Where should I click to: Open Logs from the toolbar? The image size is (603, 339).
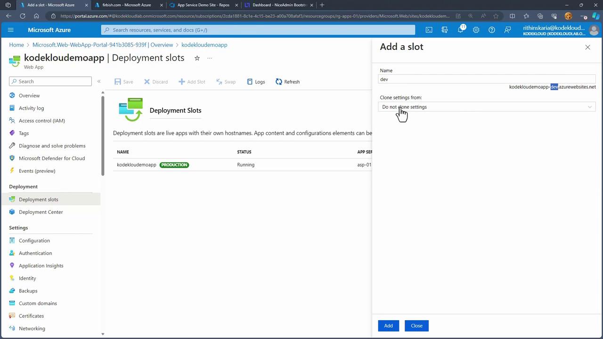256,81
